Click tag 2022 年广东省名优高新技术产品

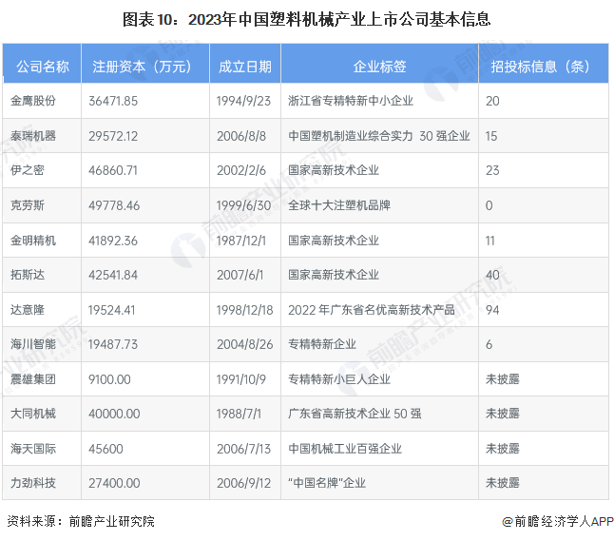(x=372, y=310)
